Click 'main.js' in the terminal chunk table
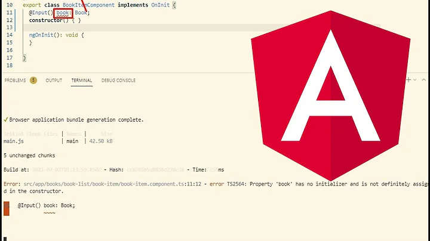Screen dimensions: 430x241 (x=14, y=141)
